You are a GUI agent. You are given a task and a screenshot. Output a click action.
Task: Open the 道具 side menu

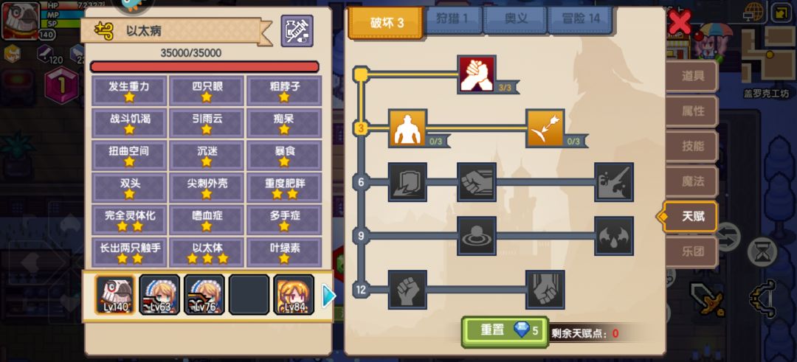691,76
